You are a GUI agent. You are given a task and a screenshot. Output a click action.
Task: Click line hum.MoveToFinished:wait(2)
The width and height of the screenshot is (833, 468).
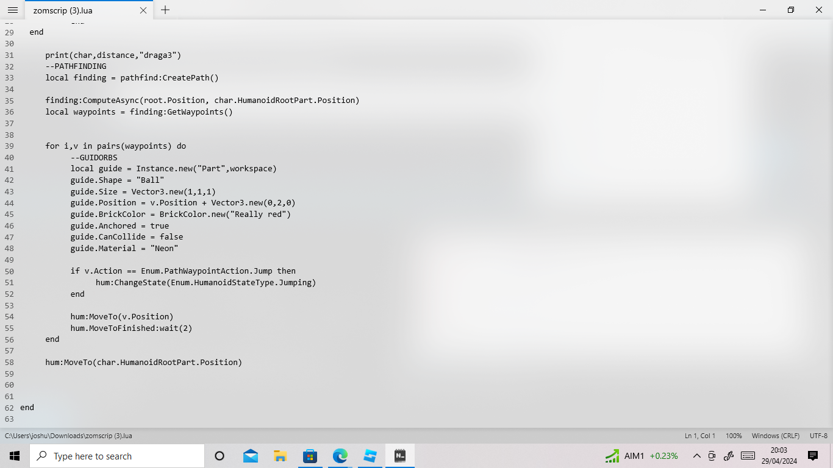[132, 328]
